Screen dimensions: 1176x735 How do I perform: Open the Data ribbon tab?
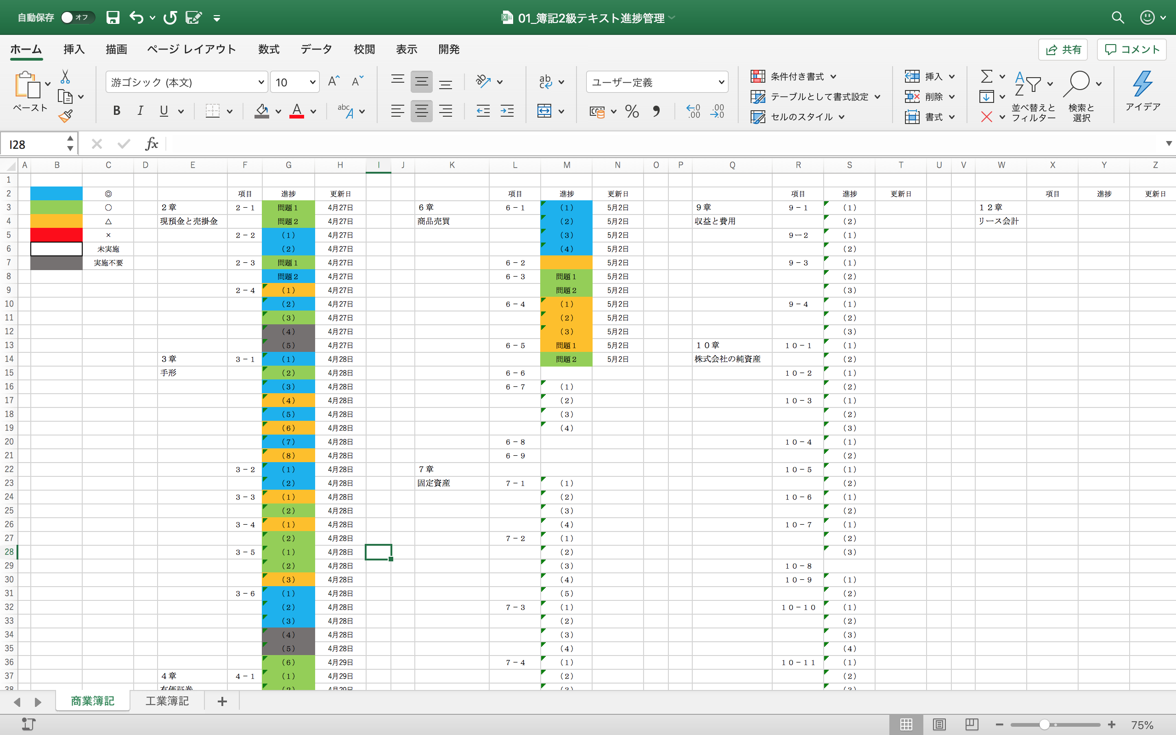316,49
